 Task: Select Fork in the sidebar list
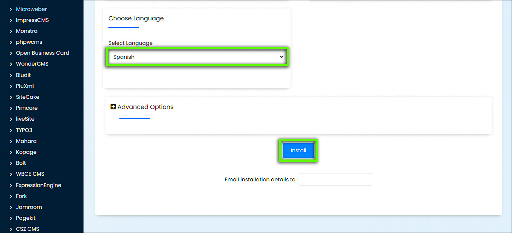coord(21,196)
